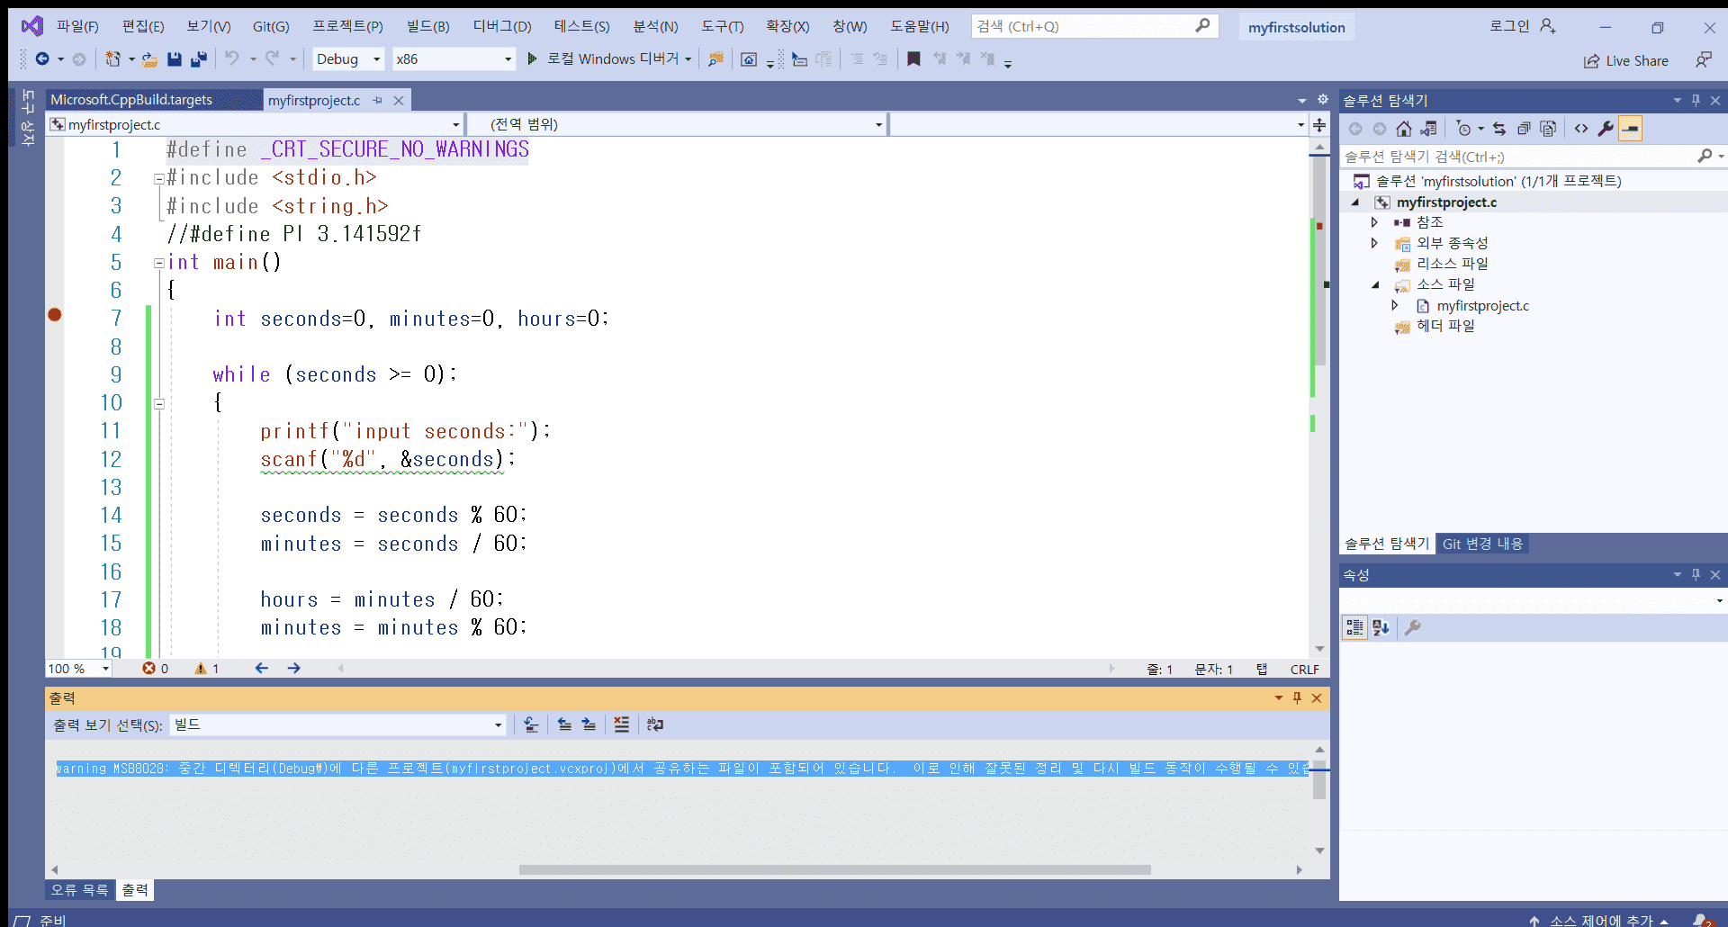
Task: Open the 빌드(B) menu
Action: tap(427, 26)
